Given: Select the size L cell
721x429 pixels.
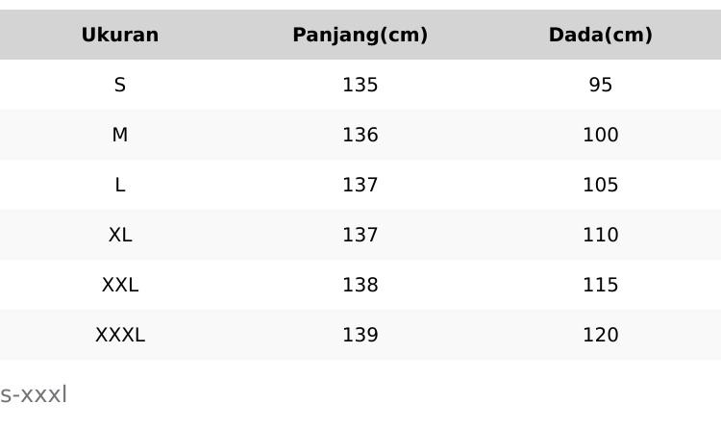Looking at the screenshot, I should pyautogui.click(x=120, y=186).
